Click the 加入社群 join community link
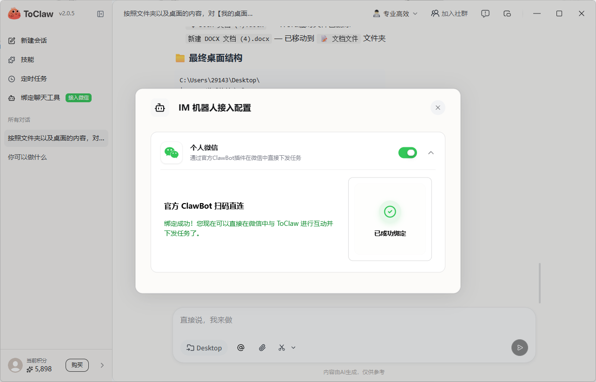 point(449,13)
